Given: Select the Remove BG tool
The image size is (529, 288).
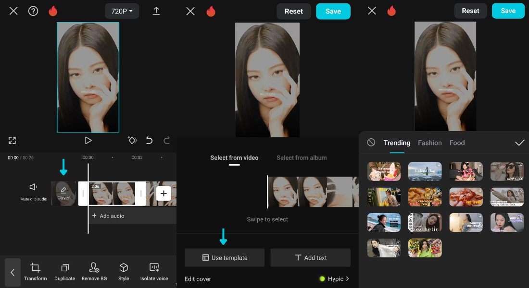Looking at the screenshot, I should (x=94, y=272).
